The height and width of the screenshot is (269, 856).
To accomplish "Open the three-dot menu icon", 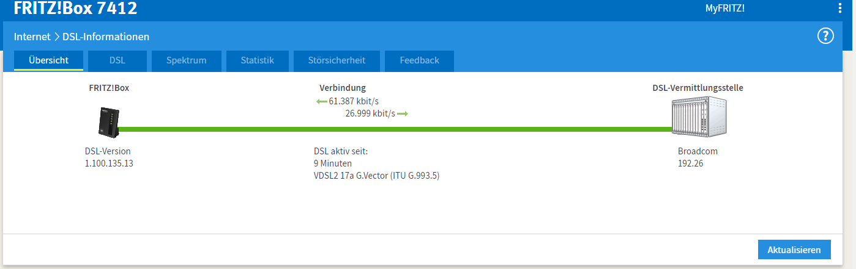I will pos(839,8).
